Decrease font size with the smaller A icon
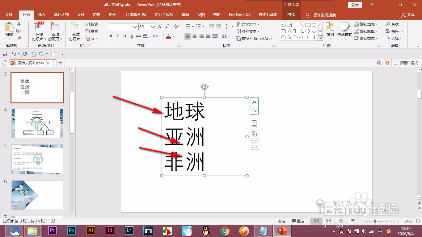 (x=167, y=27)
